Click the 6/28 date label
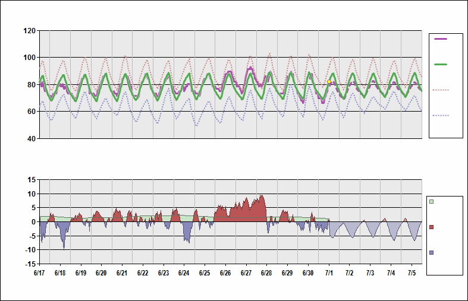468x301 pixels. point(266,273)
